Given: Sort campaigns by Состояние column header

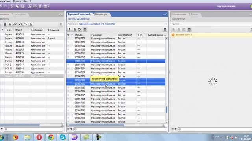Looking at the screenshot, I should point(37,30).
